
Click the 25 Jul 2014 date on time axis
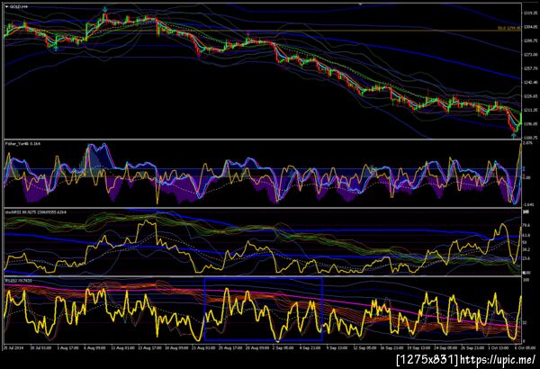pos(14,348)
